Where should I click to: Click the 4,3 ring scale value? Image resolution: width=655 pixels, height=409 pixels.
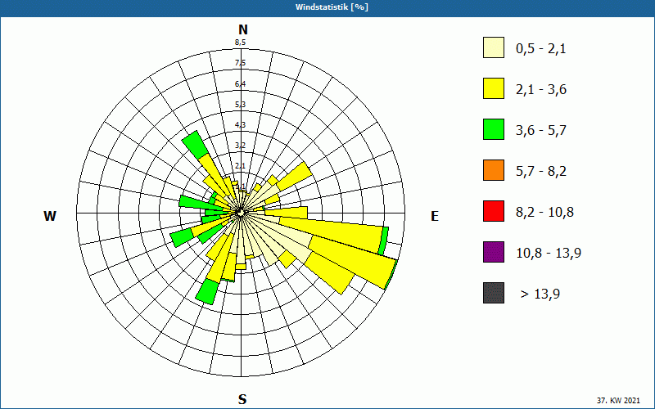(x=240, y=124)
